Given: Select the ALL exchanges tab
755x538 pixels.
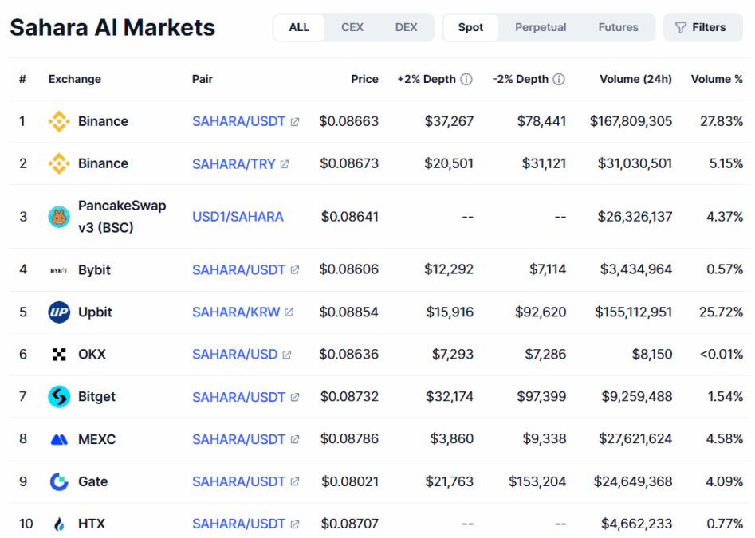Looking at the screenshot, I should click(299, 27).
